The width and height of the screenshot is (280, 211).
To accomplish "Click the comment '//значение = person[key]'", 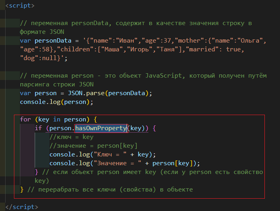I will (x=93, y=146).
